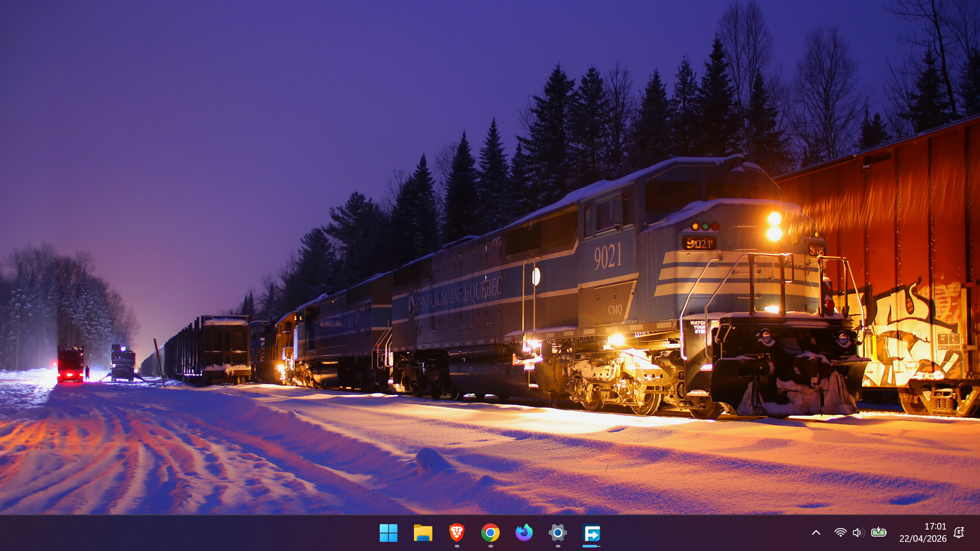The image size is (980, 551).
Task: Open the do-not-disturb notification bell
Action: 959,533
